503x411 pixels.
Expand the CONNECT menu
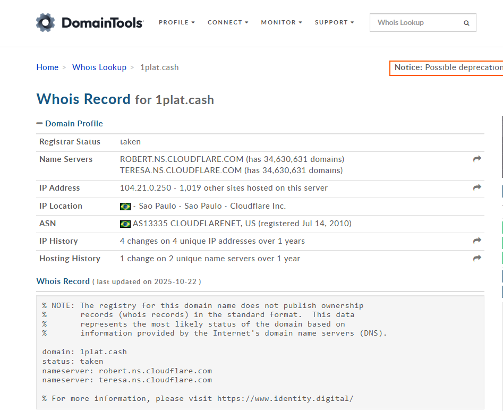pyautogui.click(x=228, y=22)
